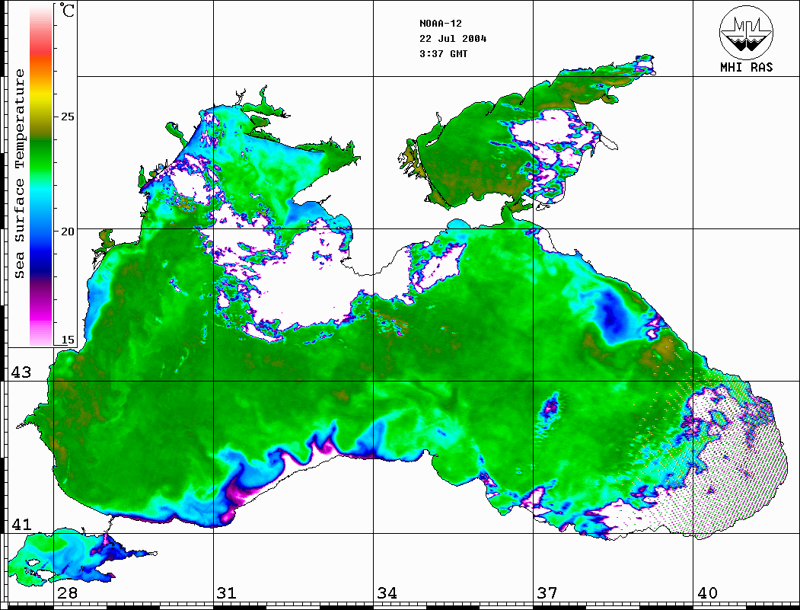Click the '37' longitude label
Image resolution: width=800 pixels, height=610 pixels.
pos(547,592)
